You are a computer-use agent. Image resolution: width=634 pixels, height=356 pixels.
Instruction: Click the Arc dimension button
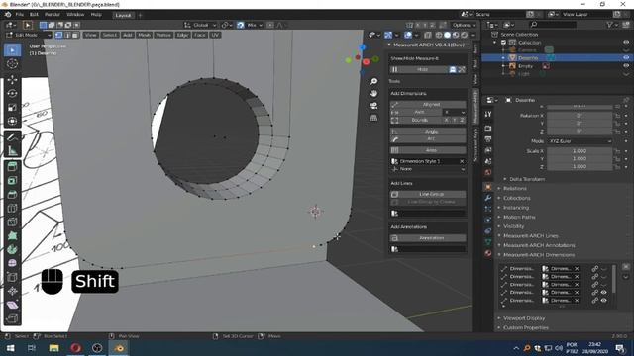coord(428,138)
